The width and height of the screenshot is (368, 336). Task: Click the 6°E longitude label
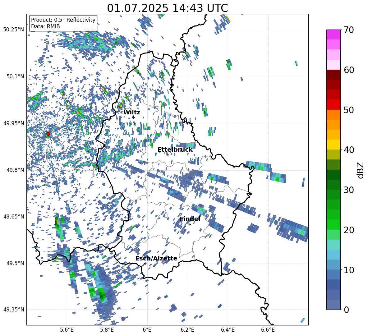(147, 330)
